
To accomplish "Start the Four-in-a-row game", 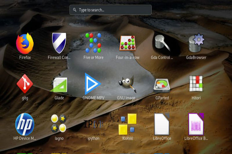I will 128,43.
